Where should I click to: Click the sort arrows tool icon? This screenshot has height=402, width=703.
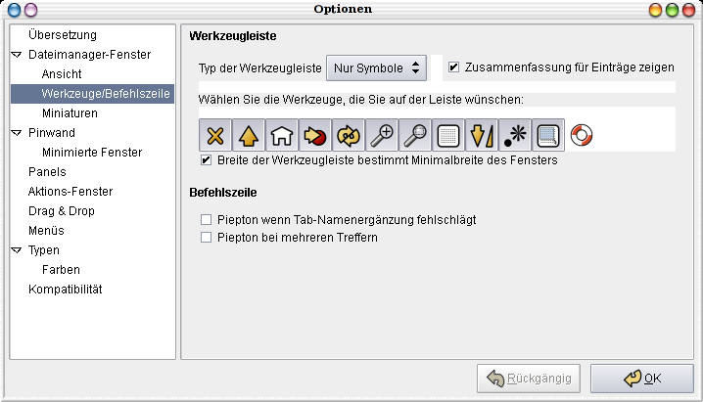click(x=482, y=135)
